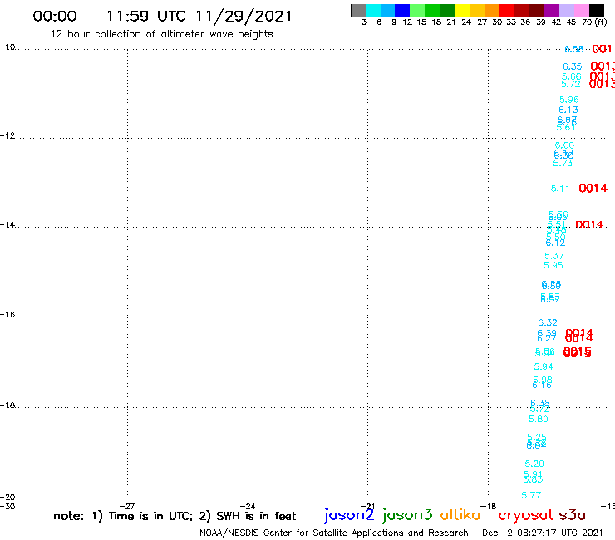
Task: Click the red 0014 label beside 5.11
Action: [x=593, y=189]
